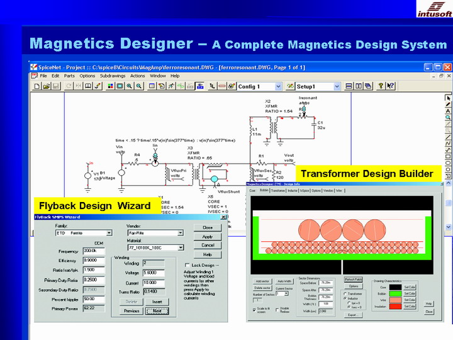The image size is (453, 340).
Task: Click the green scissors icon in toolbar
Action: 181,86
